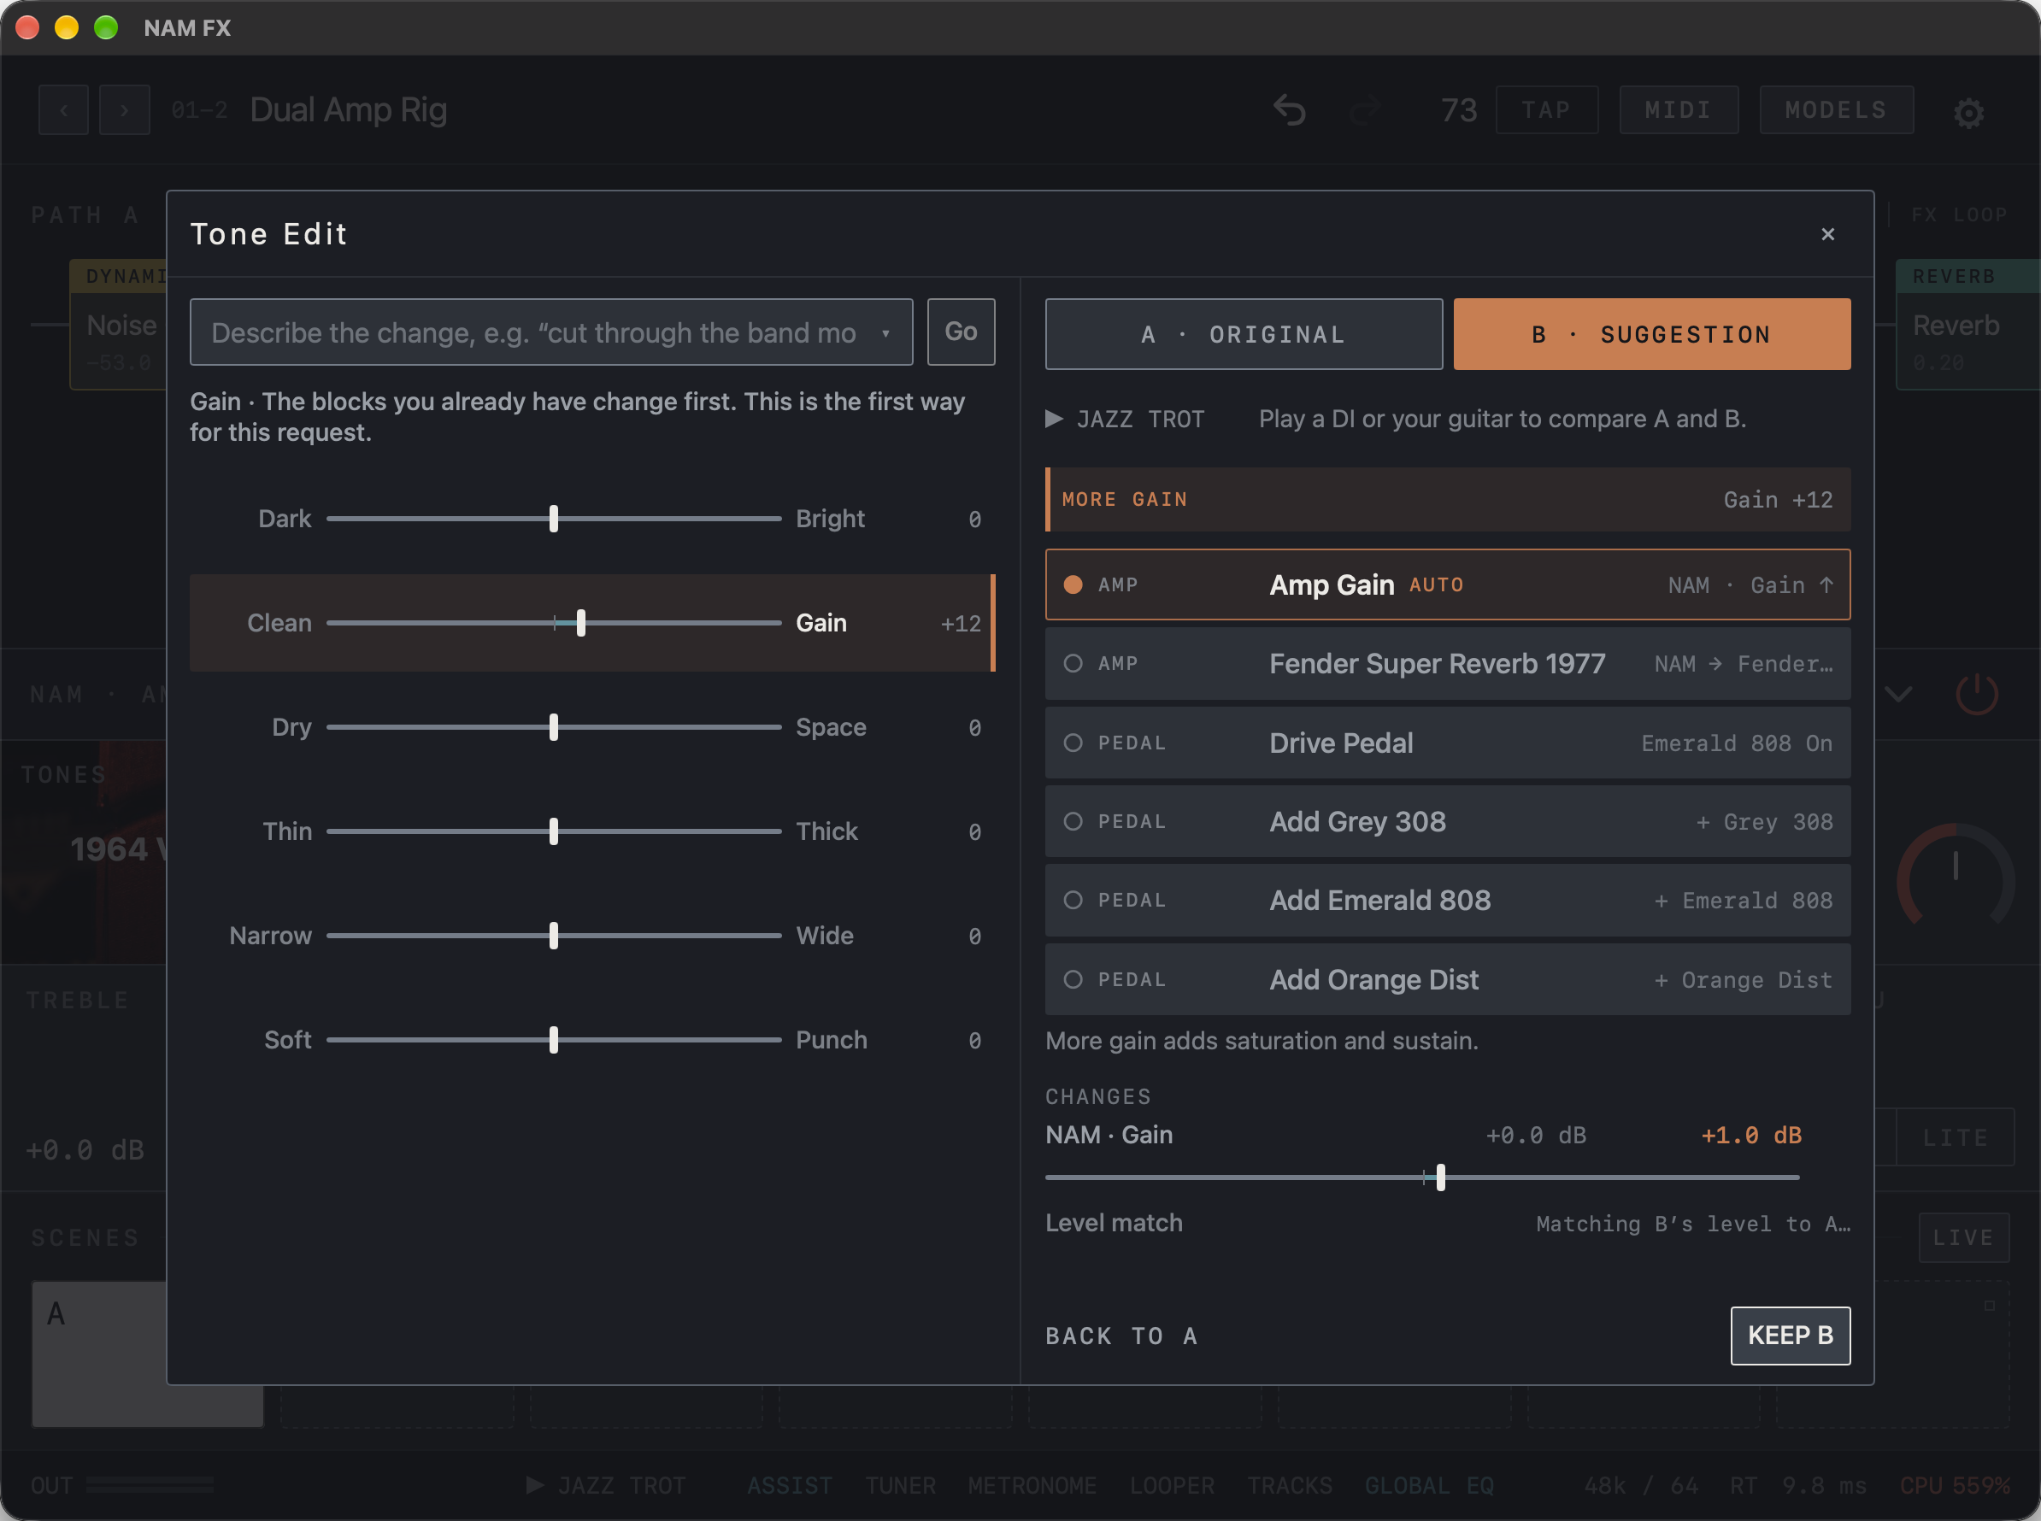Toggle the LIVE button

pos(1963,1237)
